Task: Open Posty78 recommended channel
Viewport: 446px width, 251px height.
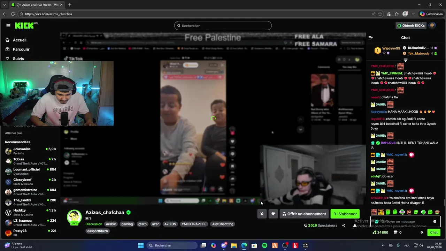Action: pyautogui.click(x=31, y=233)
